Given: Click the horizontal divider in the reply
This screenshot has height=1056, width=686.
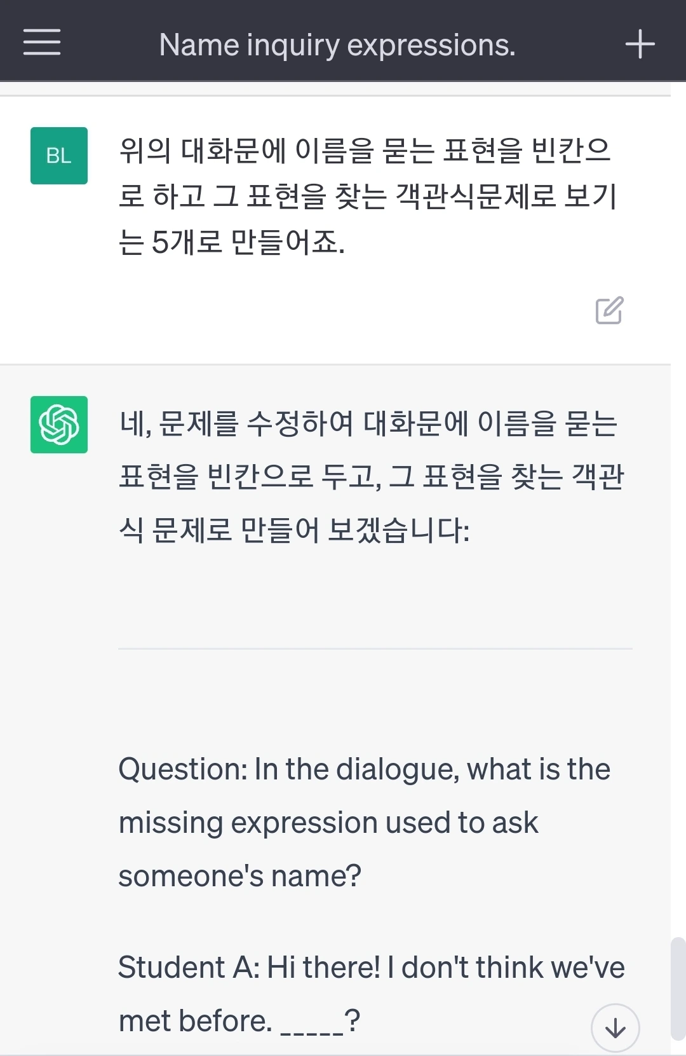Looking at the screenshot, I should [x=375, y=648].
